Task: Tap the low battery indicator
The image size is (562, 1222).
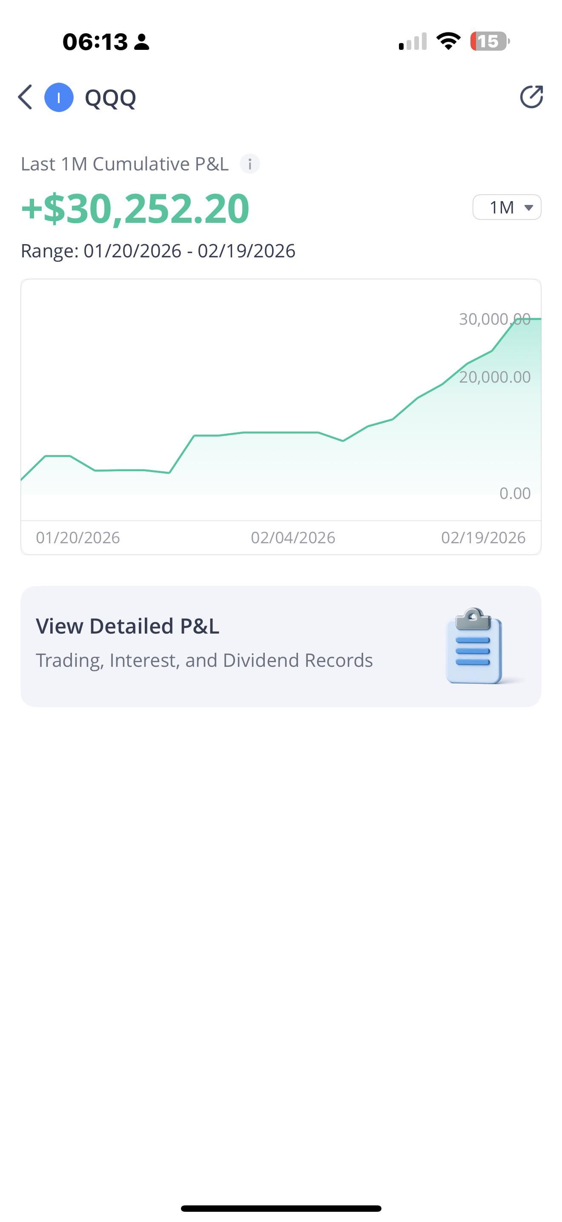Action: [x=490, y=41]
